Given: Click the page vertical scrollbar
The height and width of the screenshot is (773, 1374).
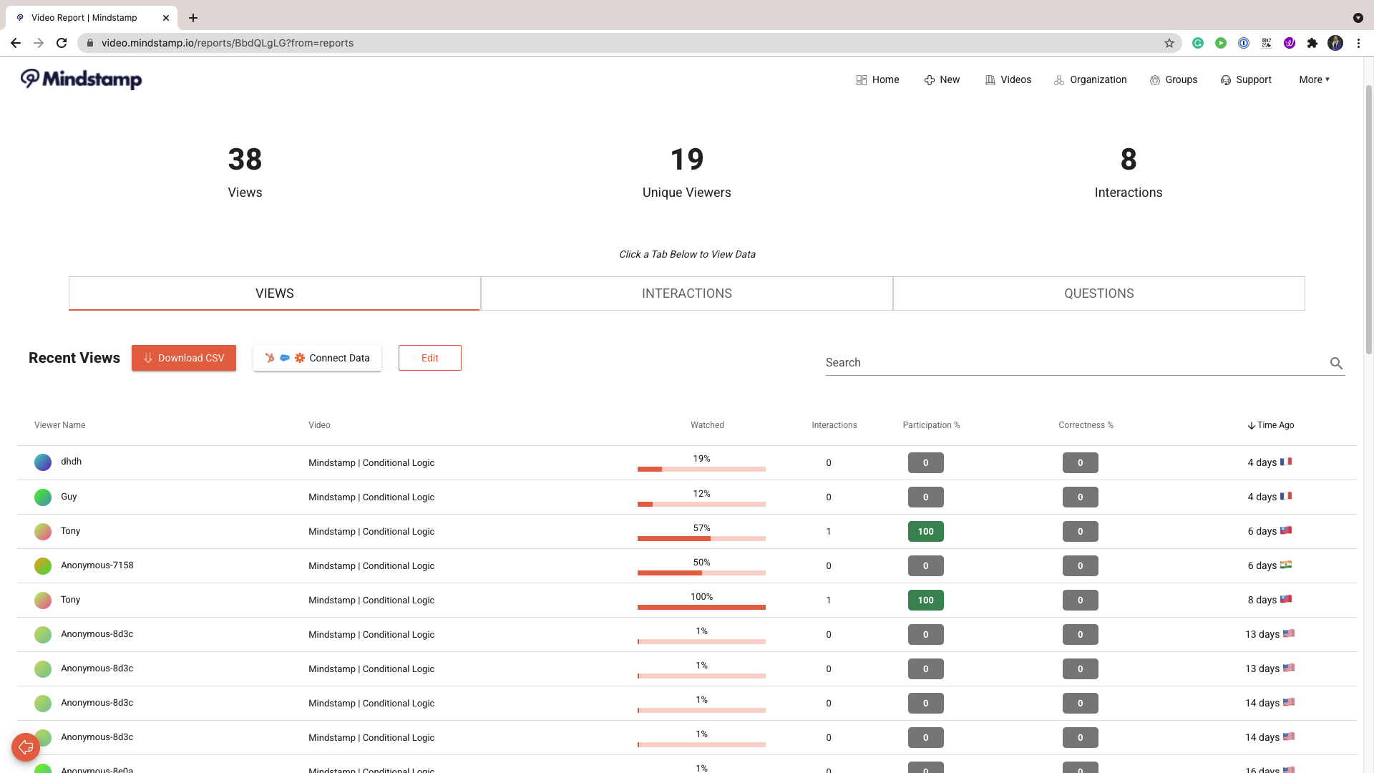Looking at the screenshot, I should coord(1369,218).
